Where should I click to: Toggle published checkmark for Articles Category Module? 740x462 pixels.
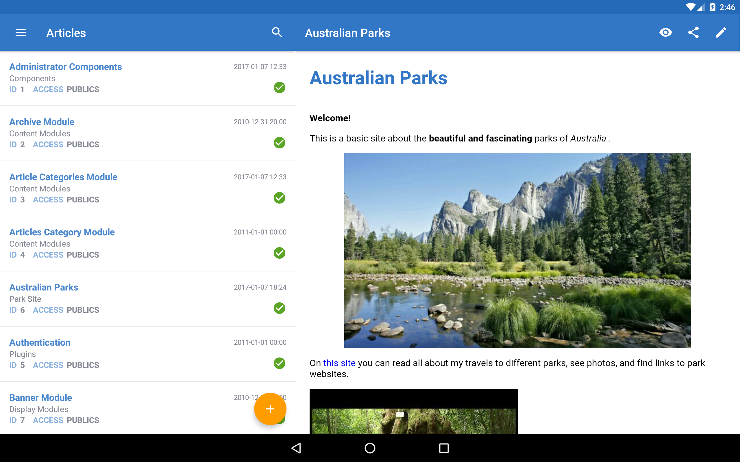[279, 253]
